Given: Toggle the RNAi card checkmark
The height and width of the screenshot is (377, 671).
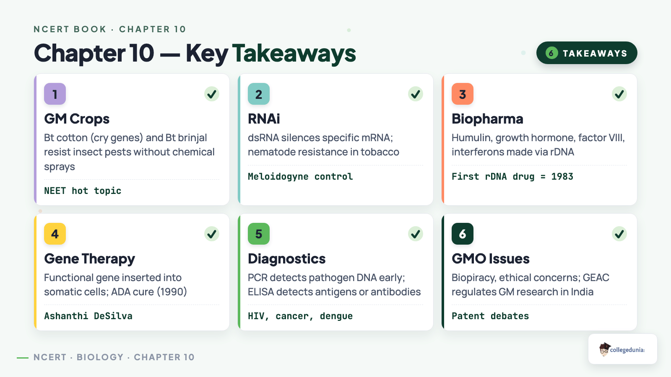Looking at the screenshot, I should pos(416,94).
